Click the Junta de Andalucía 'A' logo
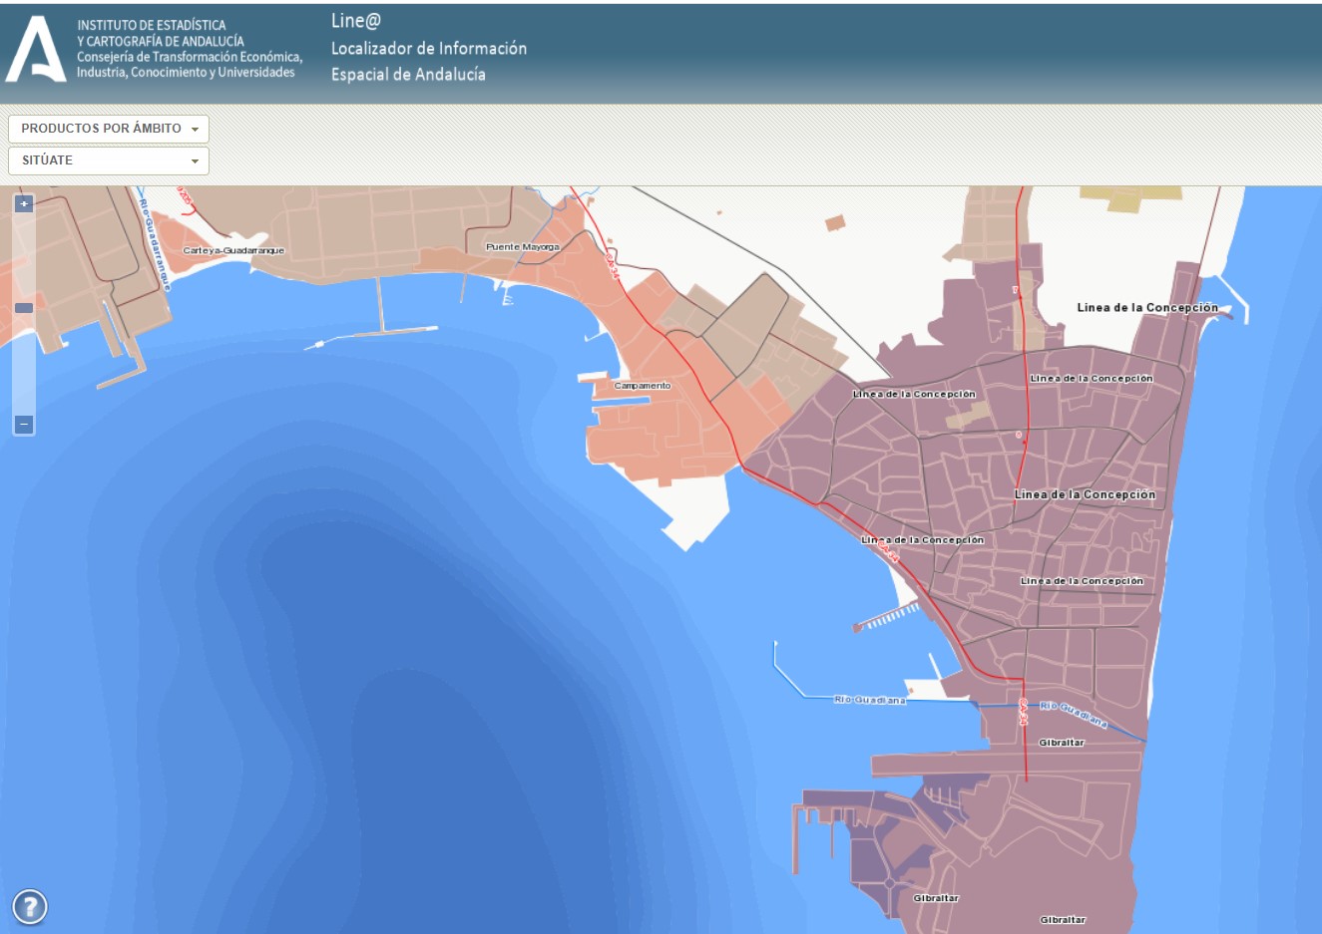This screenshot has width=1322, height=934. coord(37,49)
